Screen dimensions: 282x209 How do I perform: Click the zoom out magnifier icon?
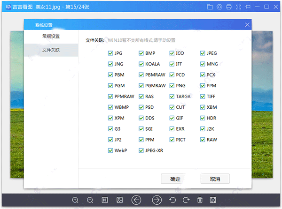(90, 200)
